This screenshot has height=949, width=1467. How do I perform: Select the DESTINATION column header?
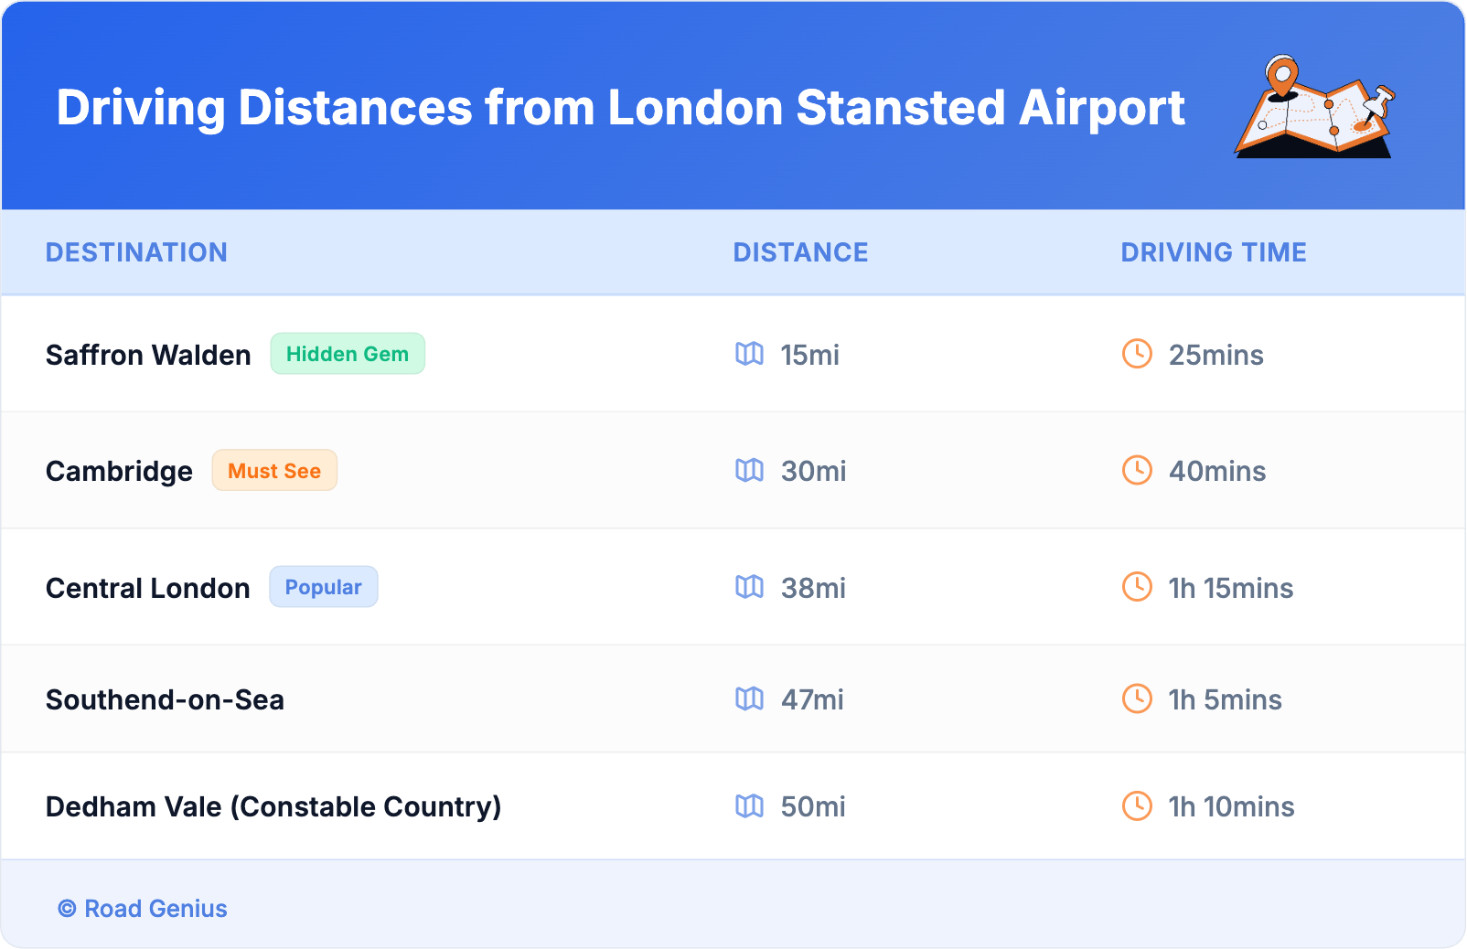(x=136, y=252)
